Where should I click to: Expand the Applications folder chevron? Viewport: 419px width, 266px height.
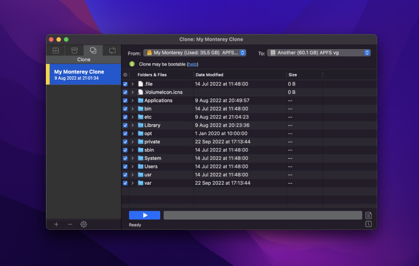(x=132, y=101)
